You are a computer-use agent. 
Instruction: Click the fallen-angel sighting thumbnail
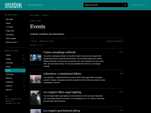coord(36,97)
